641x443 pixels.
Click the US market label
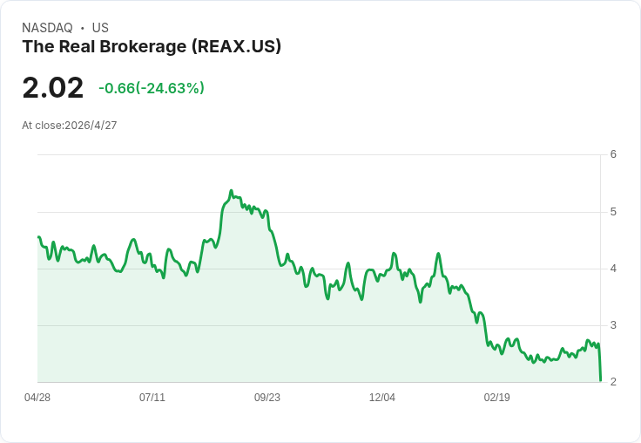tap(100, 28)
